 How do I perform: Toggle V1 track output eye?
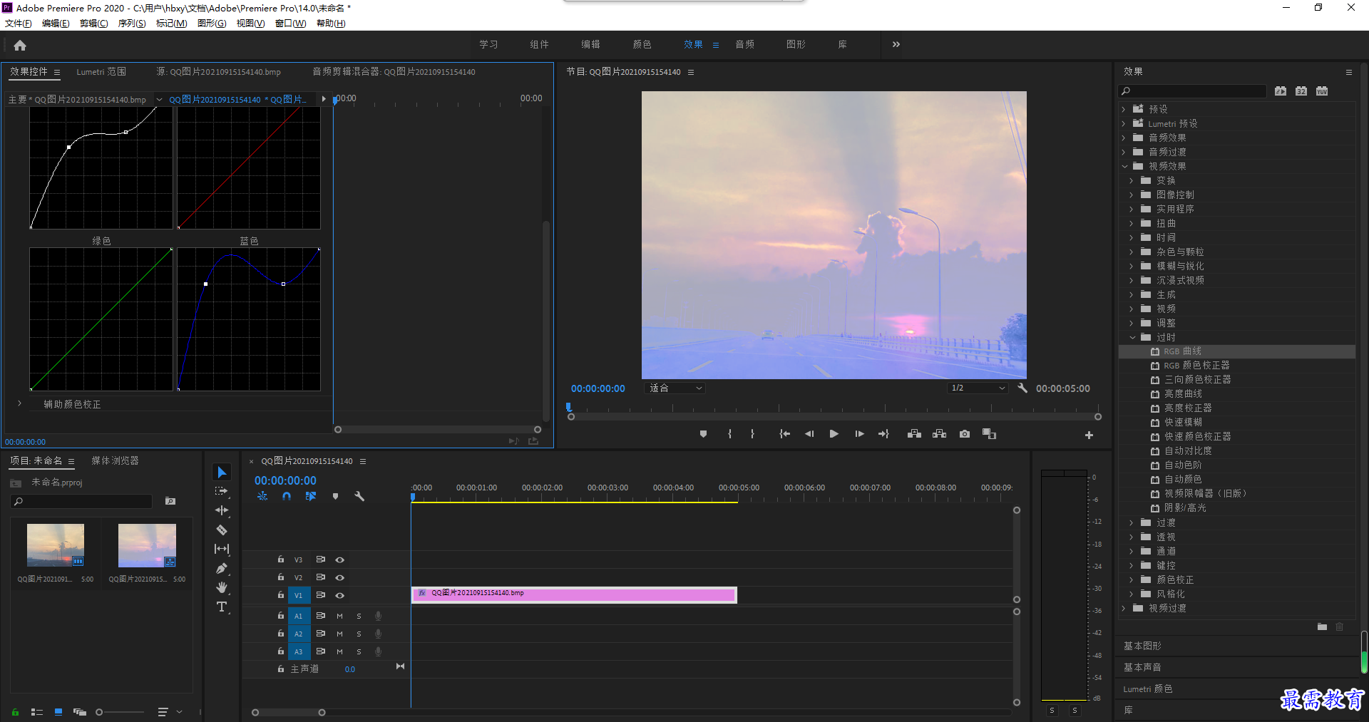point(340,596)
